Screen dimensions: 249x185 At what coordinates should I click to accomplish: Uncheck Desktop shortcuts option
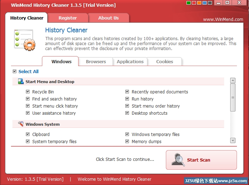[127, 113]
